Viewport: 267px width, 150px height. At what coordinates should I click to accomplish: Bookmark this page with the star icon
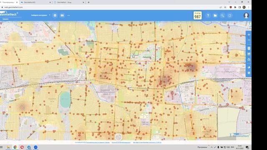point(225,7)
